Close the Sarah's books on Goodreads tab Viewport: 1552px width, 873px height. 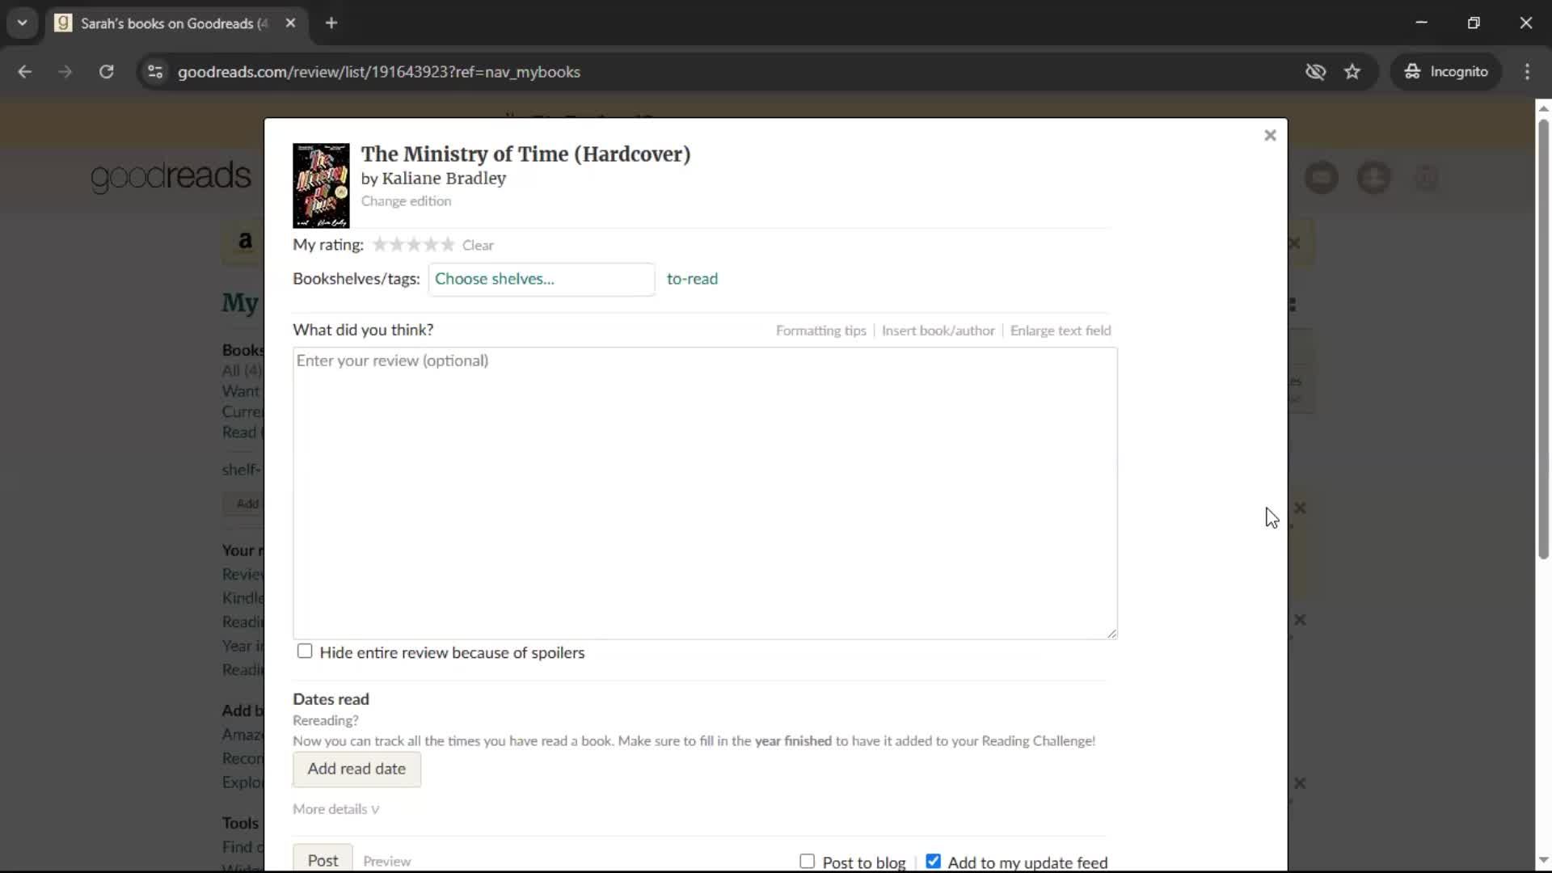tap(290, 23)
